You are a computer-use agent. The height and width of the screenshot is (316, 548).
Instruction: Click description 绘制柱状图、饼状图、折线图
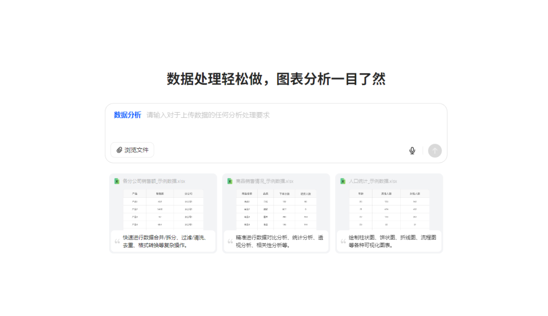(392, 241)
